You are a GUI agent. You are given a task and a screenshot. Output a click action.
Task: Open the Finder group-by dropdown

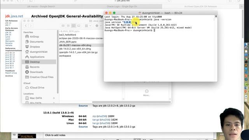click(x=88, y=26)
